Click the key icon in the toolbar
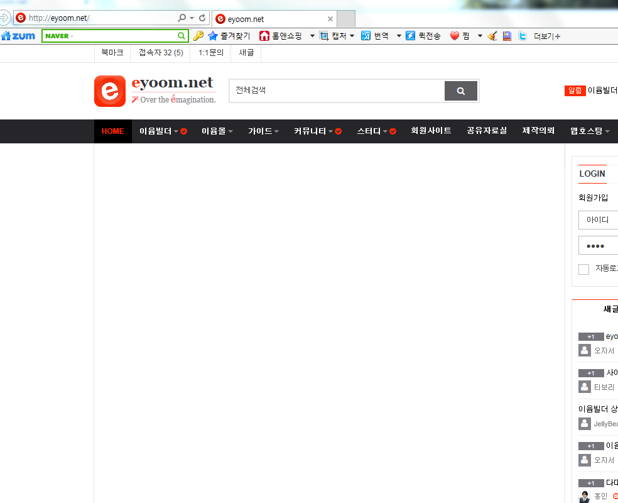Image resolution: width=618 pixels, height=503 pixels. point(198,36)
